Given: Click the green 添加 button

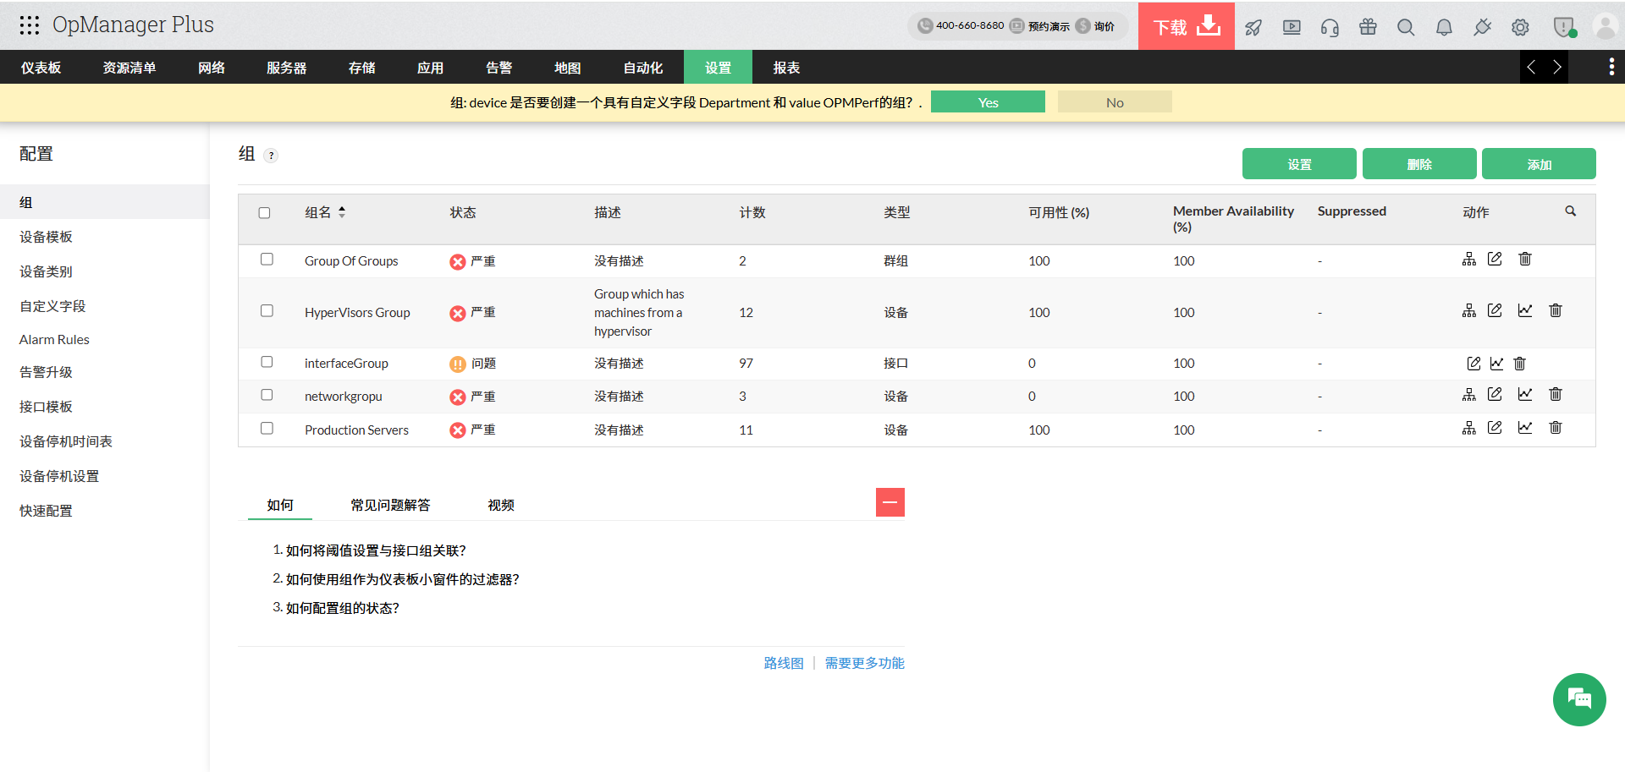Looking at the screenshot, I should point(1538,164).
